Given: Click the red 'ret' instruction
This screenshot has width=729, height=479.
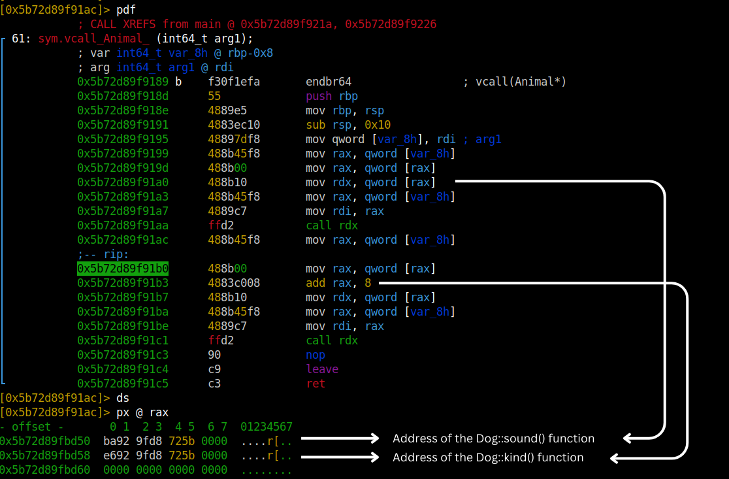Looking at the screenshot, I should [x=316, y=384].
